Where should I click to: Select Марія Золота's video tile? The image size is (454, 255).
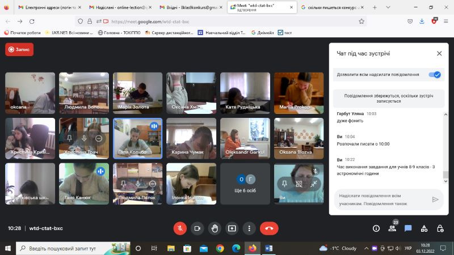point(137,93)
